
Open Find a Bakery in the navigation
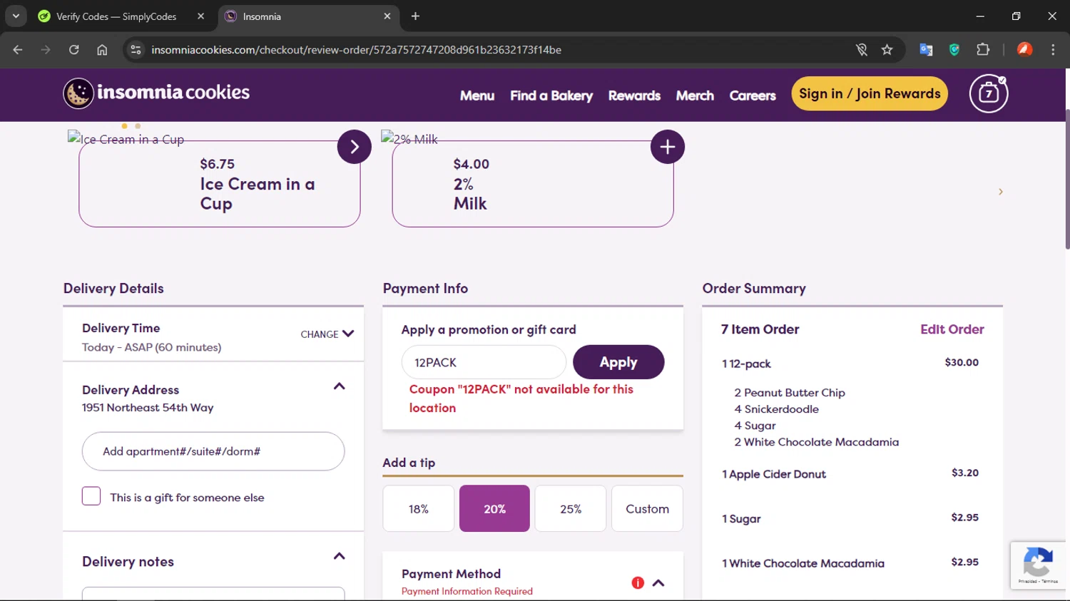(x=551, y=96)
